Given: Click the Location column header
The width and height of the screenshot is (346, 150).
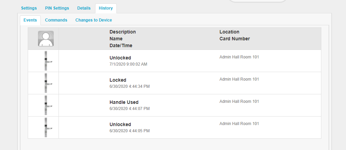Looking at the screenshot, I should tap(229, 32).
